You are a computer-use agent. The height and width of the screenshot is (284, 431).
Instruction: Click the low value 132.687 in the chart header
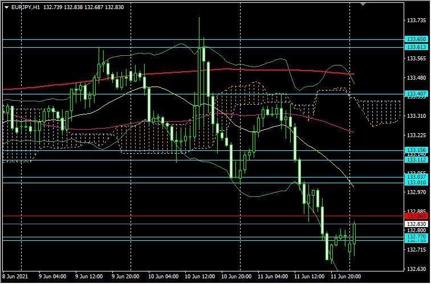pos(93,7)
